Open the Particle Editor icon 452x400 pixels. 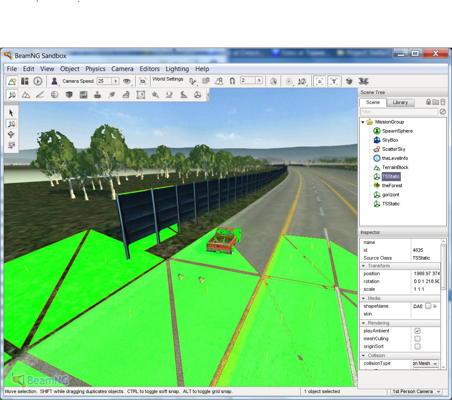155,95
